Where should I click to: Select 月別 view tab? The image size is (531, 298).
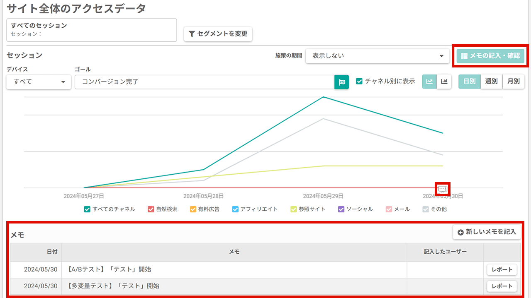point(514,82)
